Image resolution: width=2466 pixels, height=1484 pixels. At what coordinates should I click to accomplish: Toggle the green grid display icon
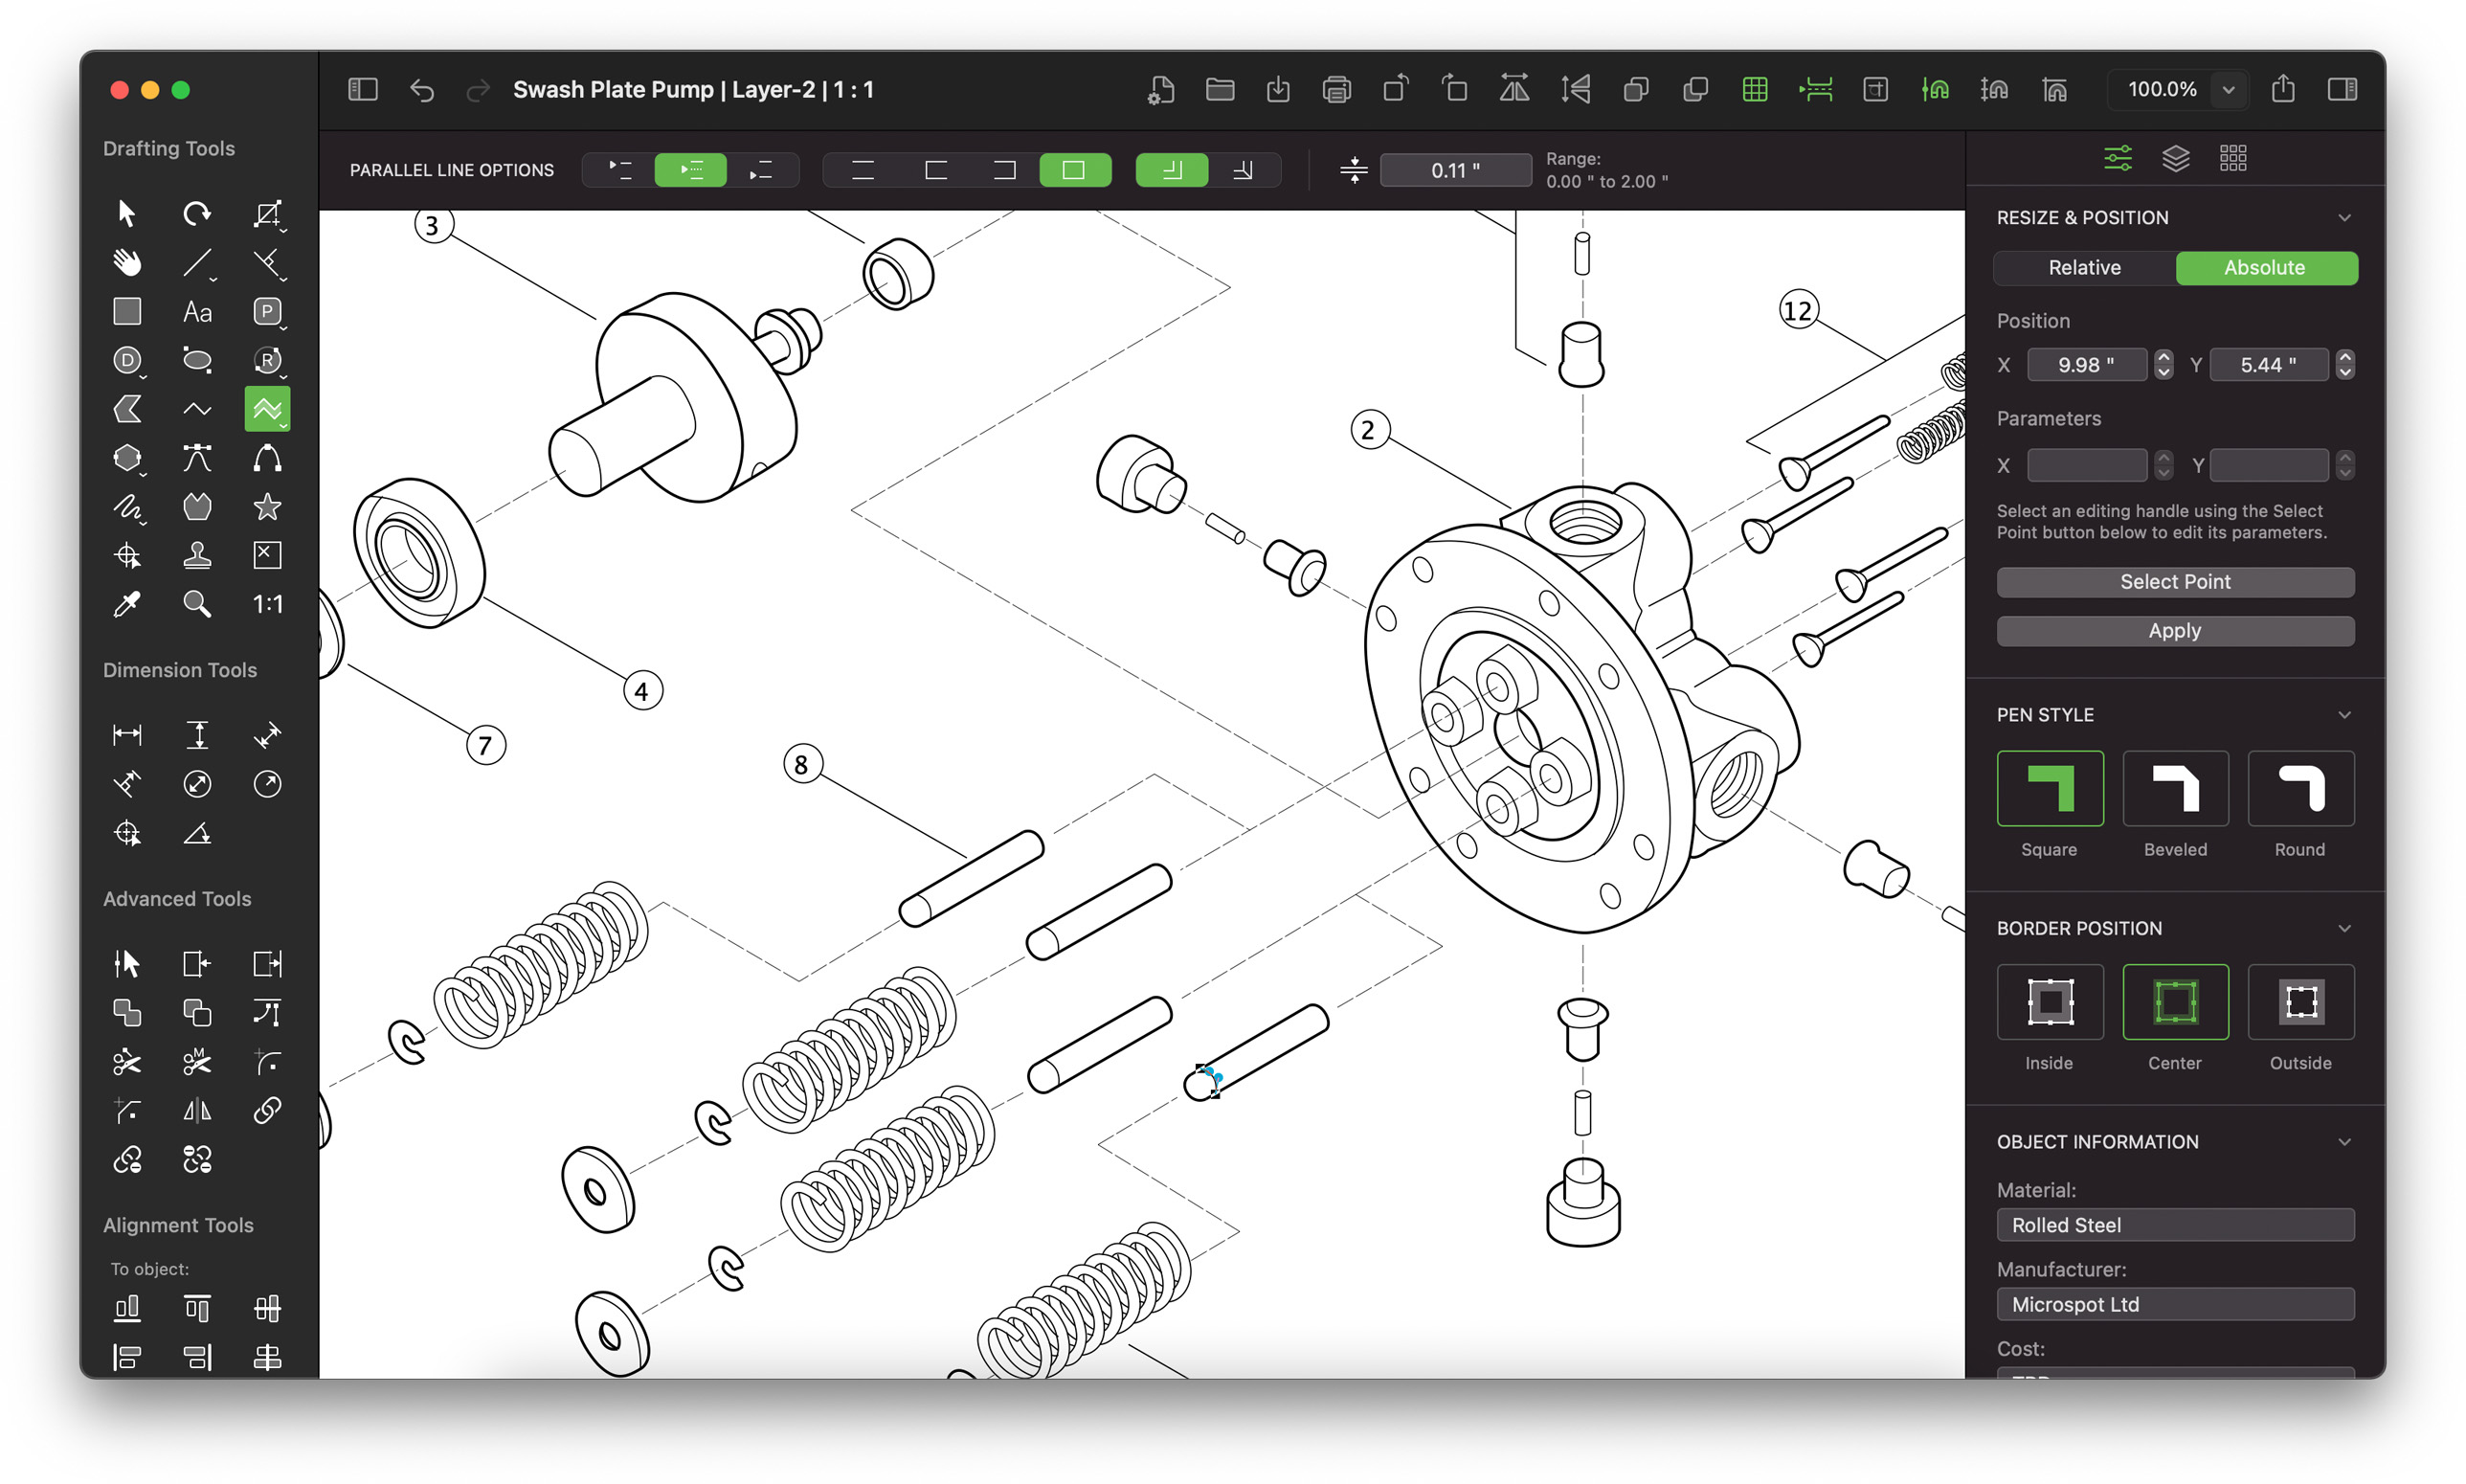(x=1755, y=89)
